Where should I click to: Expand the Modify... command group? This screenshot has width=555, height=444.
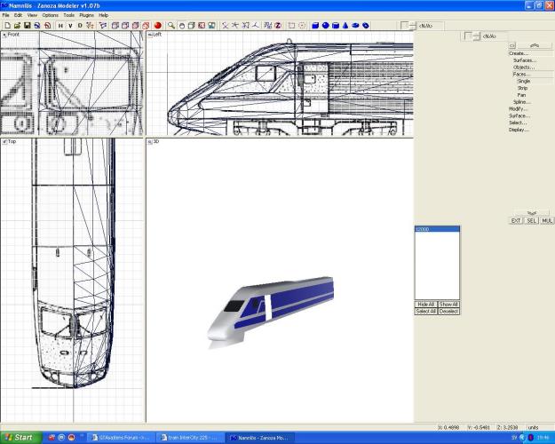[519, 108]
